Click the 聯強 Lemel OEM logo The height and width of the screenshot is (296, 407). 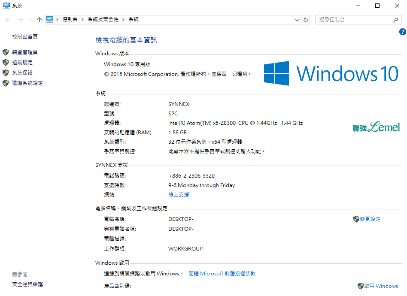[x=377, y=127]
